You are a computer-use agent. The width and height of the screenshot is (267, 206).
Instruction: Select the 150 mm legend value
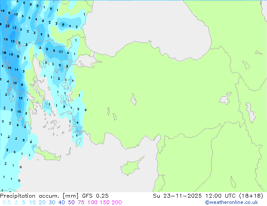(x=105, y=203)
